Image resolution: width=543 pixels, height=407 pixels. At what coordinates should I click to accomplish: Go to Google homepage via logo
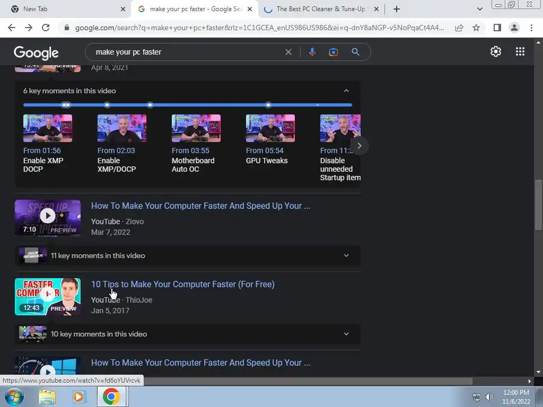click(x=36, y=52)
